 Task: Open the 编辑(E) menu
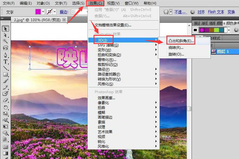[x=26, y=3]
